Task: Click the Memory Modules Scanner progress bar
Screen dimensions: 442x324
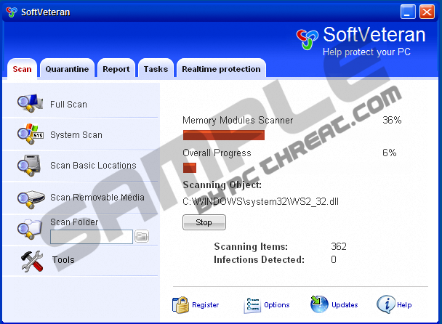Action: pyautogui.click(x=223, y=135)
